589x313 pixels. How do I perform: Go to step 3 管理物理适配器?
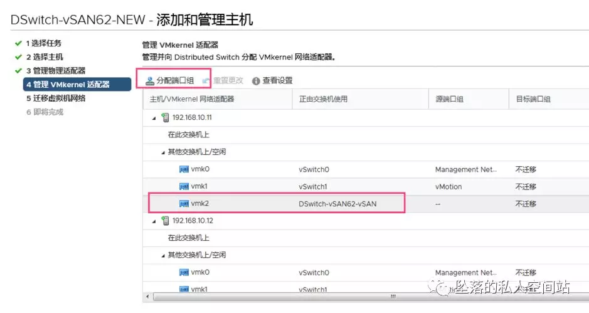pyautogui.click(x=56, y=70)
